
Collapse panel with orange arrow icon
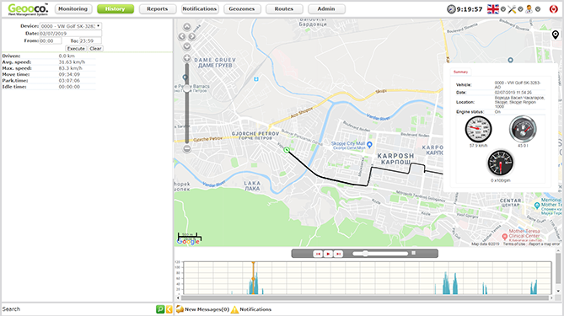[169, 309]
